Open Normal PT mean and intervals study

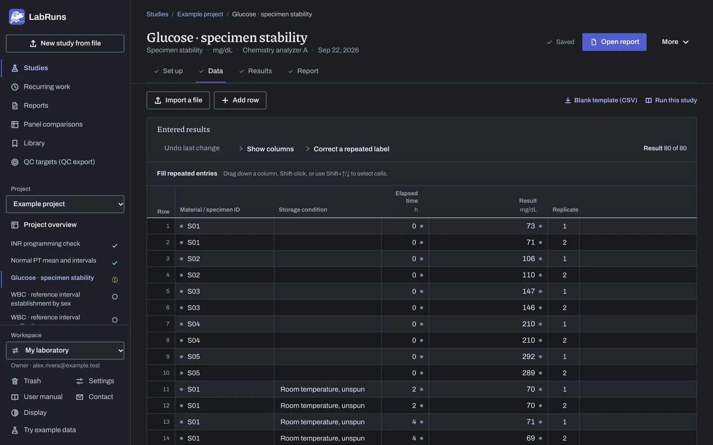click(x=65, y=261)
